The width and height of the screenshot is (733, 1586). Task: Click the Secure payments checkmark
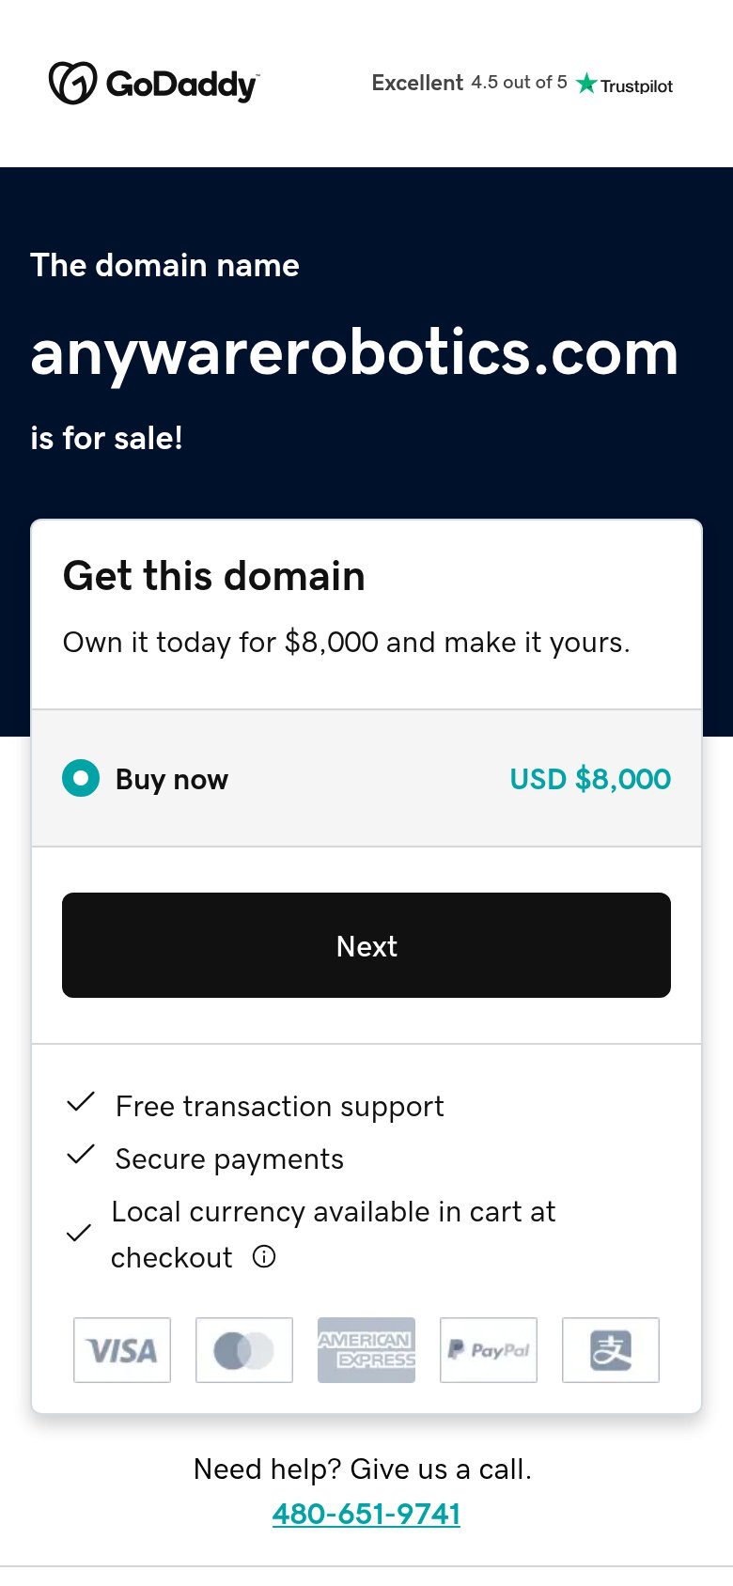(81, 1155)
